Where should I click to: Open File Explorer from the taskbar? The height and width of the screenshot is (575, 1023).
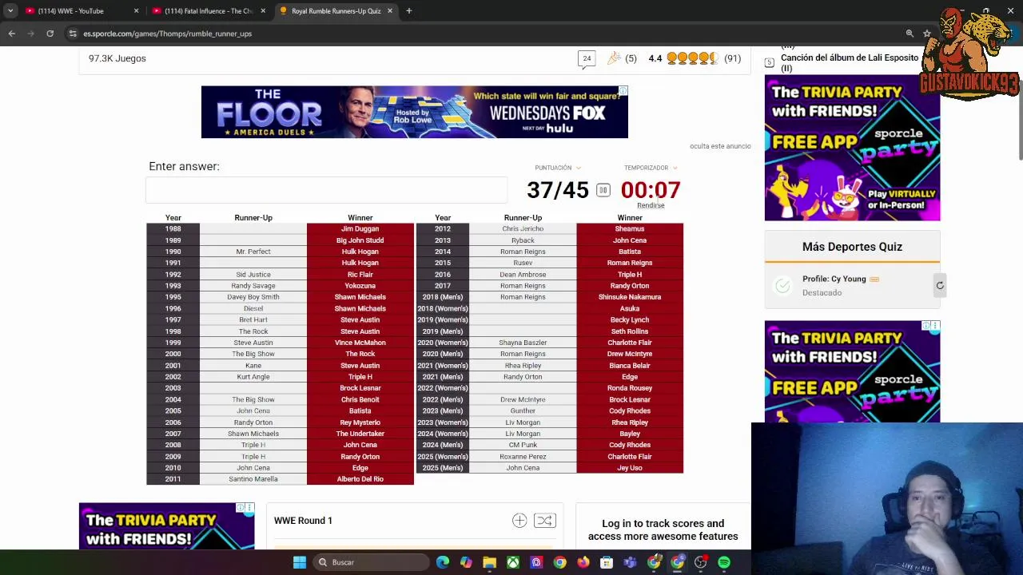[x=489, y=562]
